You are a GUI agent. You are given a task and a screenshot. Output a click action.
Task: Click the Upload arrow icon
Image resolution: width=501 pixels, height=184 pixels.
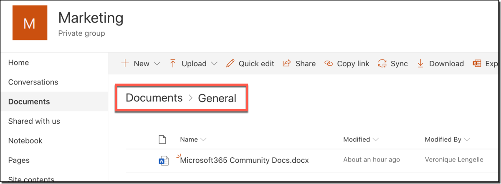pos(173,63)
